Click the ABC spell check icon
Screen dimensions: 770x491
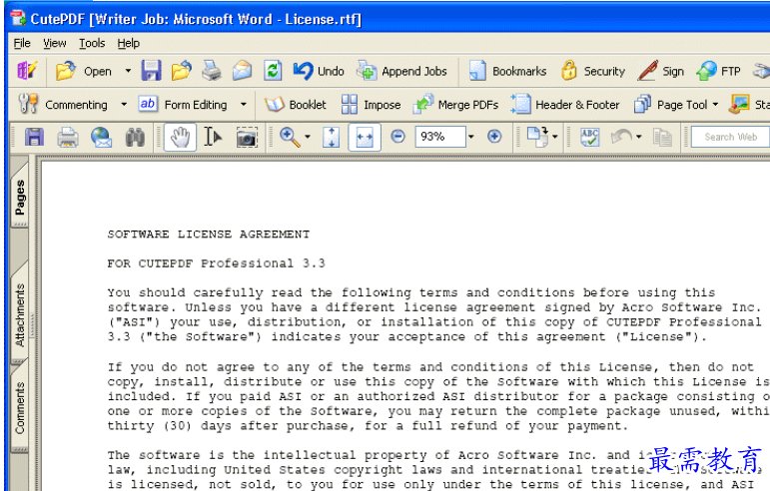(590, 138)
